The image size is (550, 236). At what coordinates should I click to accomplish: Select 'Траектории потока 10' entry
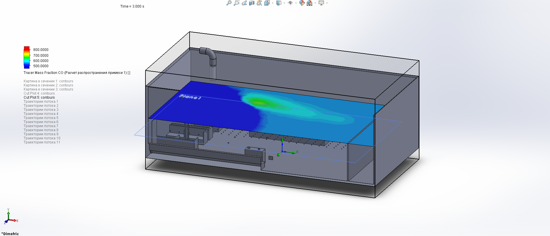pos(42,138)
